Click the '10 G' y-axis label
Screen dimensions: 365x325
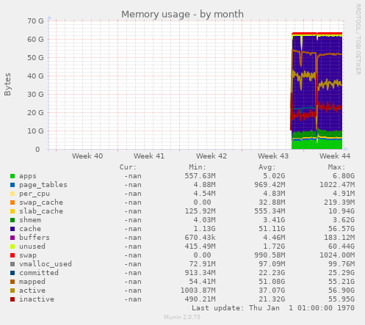coord(35,131)
